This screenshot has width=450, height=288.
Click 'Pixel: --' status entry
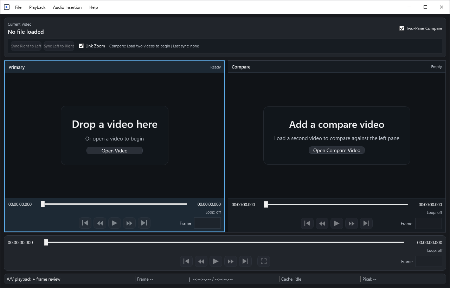[x=369, y=279]
